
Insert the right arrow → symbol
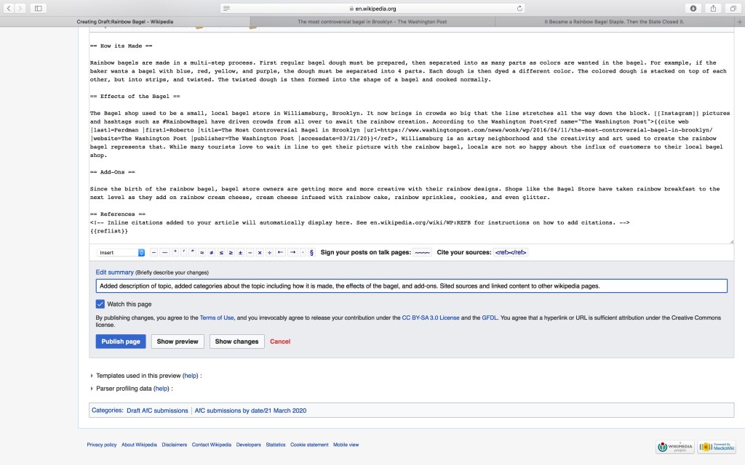click(292, 253)
